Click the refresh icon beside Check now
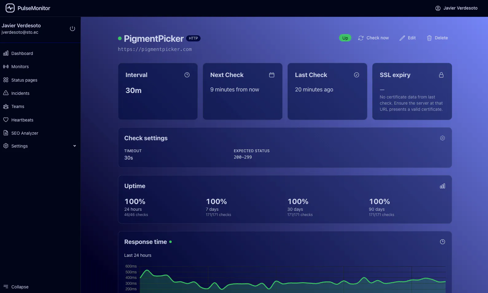This screenshot has width=488, height=293. [x=361, y=38]
